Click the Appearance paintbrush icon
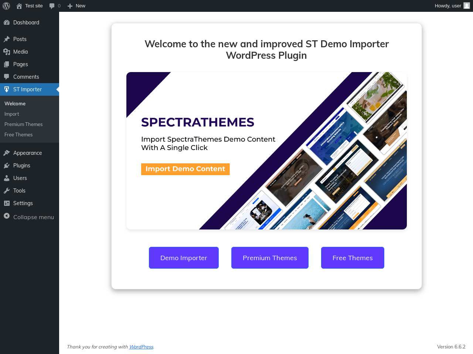The height and width of the screenshot is (354, 473). pyautogui.click(x=7, y=153)
